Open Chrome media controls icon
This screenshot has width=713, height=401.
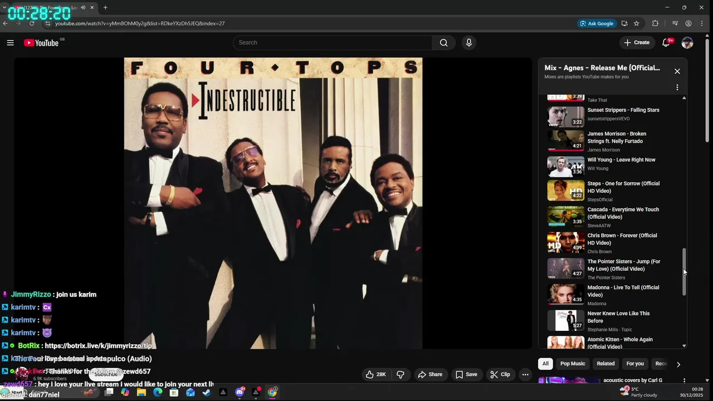click(x=675, y=23)
